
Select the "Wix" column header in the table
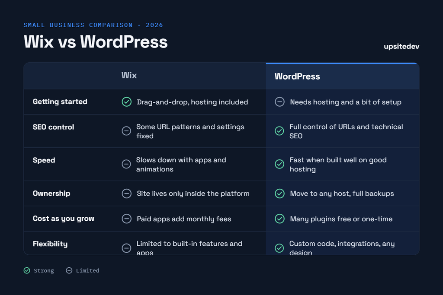129,75
